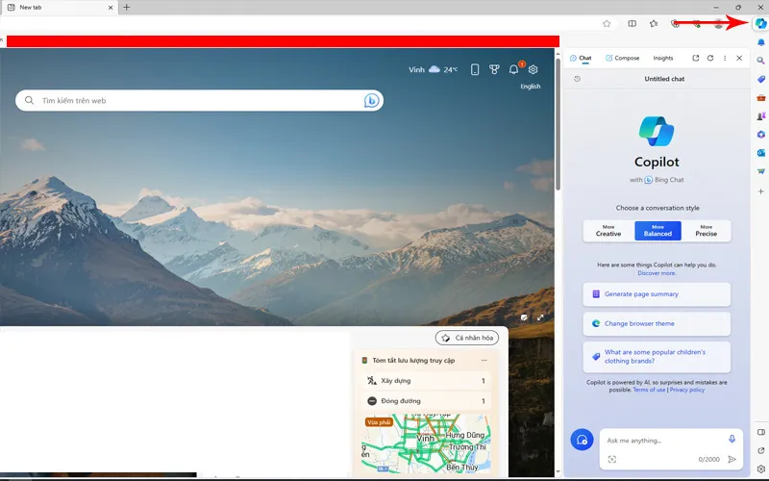Select the More Precise conversation style
Screen dimensions: 769x481
tap(707, 231)
